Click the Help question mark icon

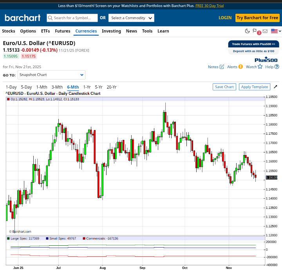[277, 67]
